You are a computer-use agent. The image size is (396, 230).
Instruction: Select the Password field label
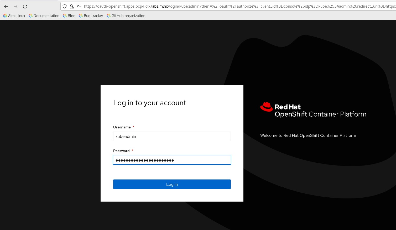click(x=121, y=151)
